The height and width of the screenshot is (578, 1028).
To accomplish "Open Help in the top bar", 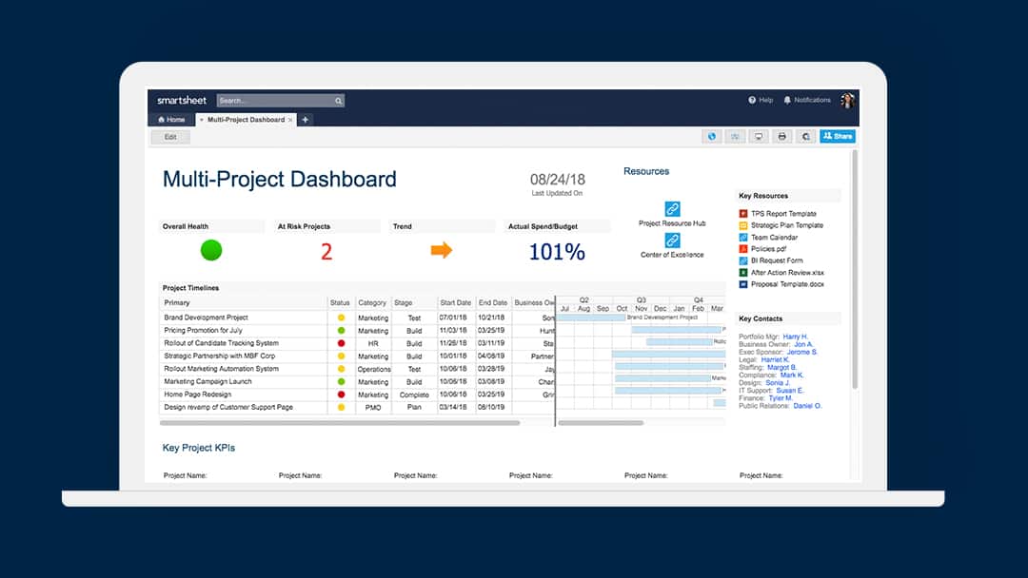I will [761, 100].
